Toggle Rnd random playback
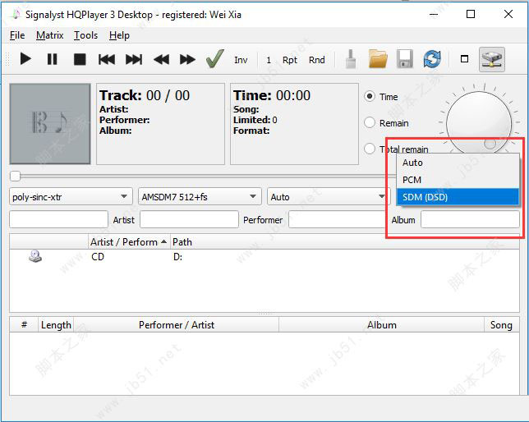This screenshot has height=422, width=529. [x=317, y=60]
